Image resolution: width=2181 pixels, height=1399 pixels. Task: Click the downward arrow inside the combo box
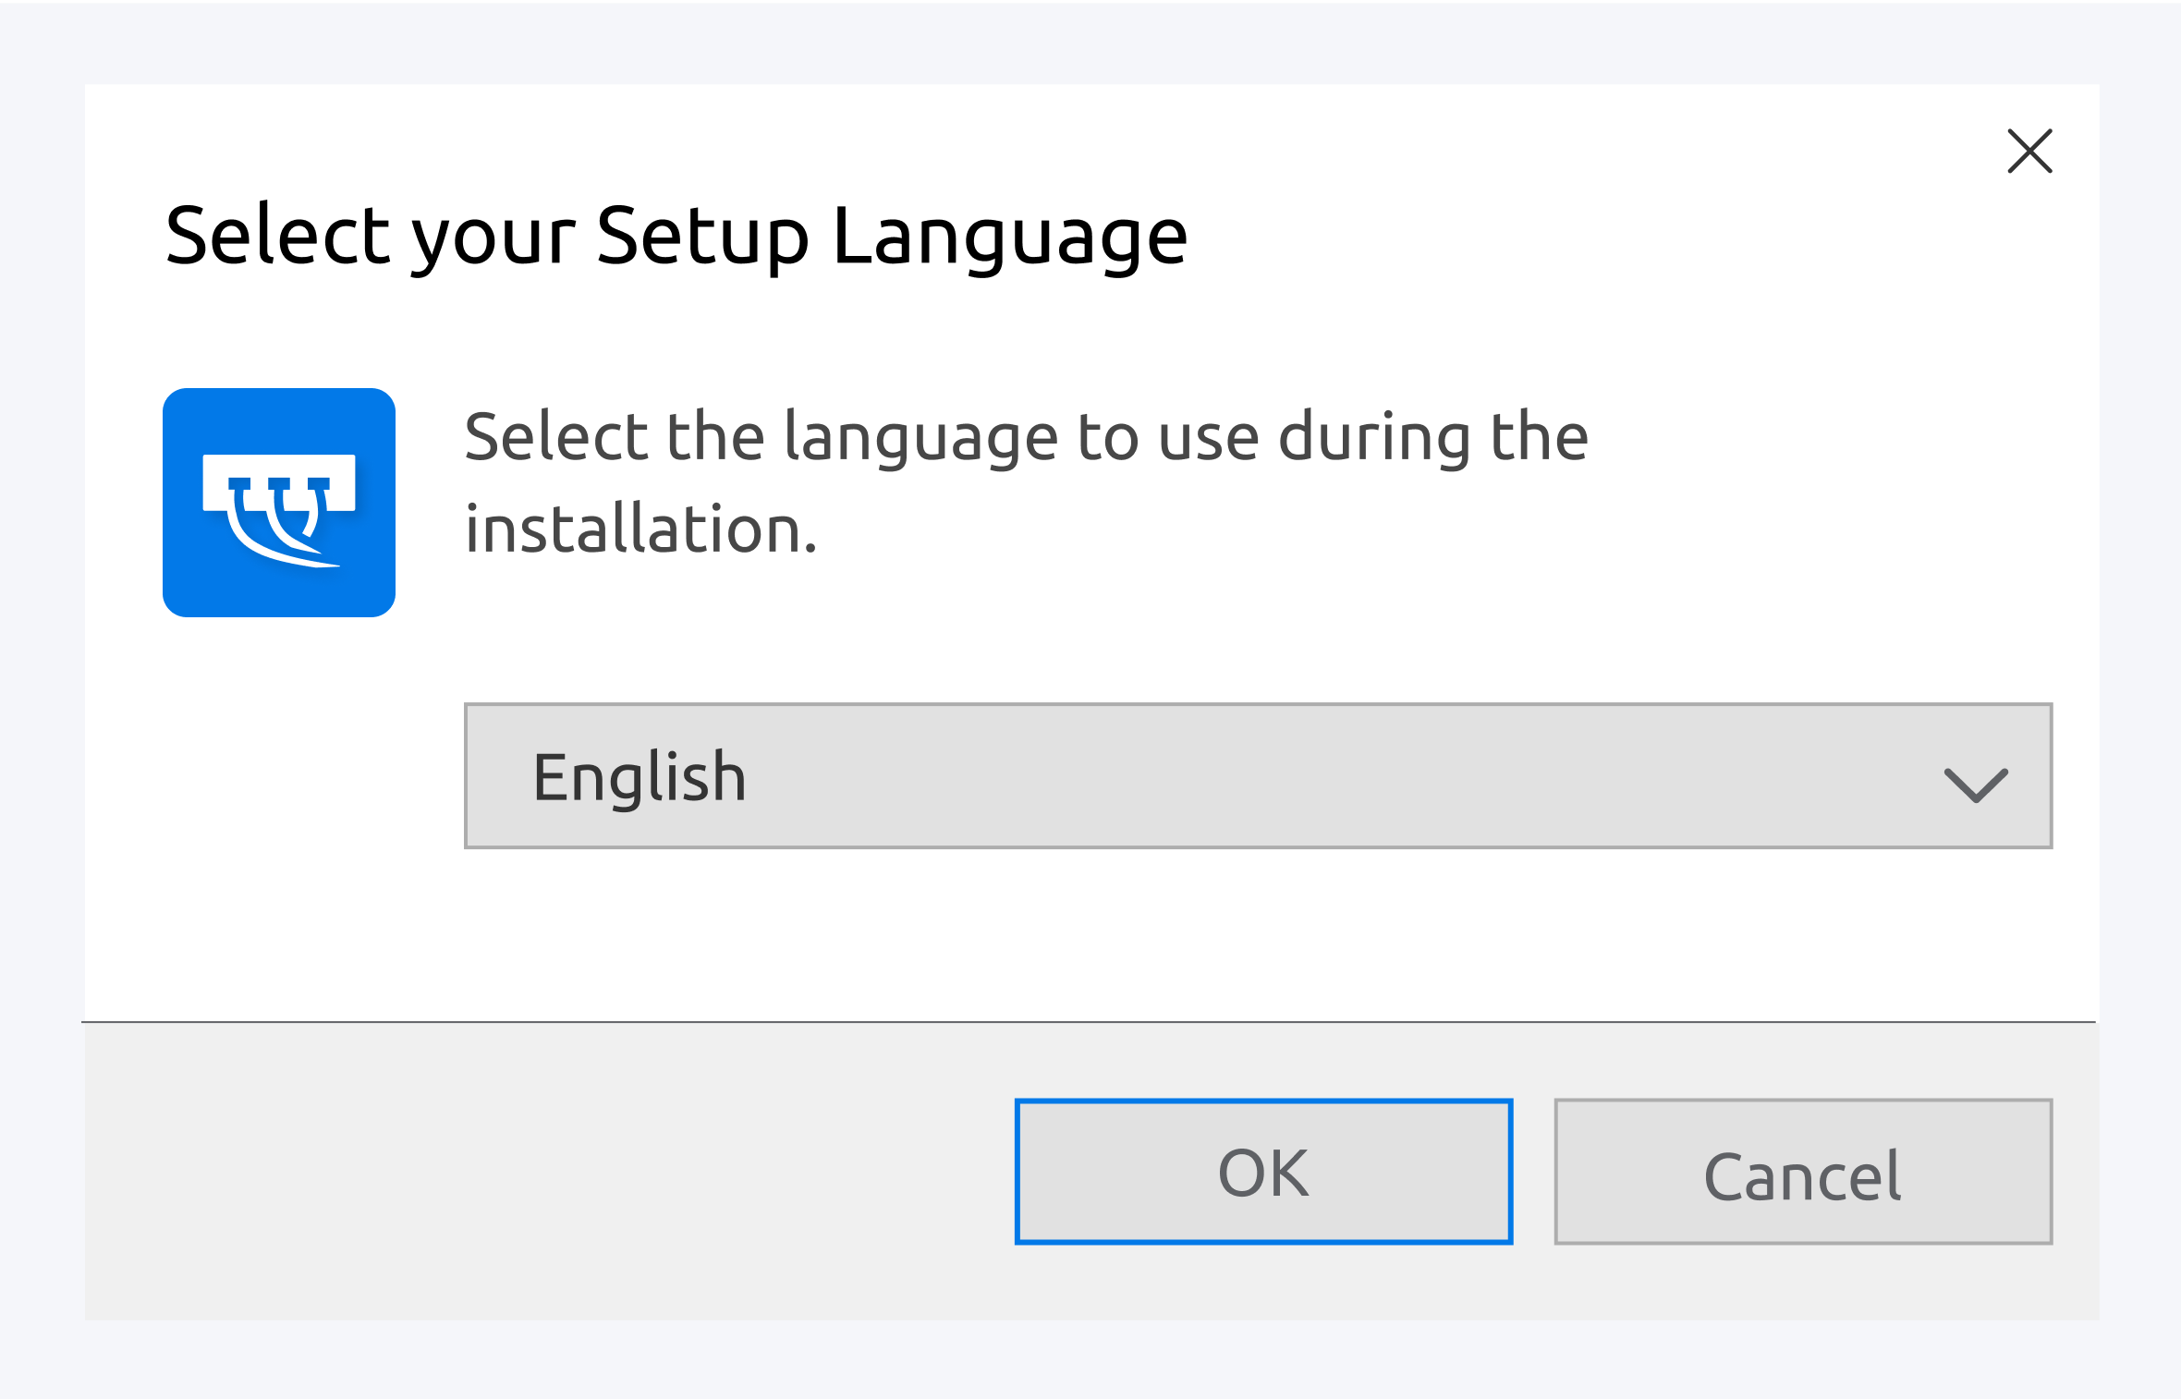tap(1974, 777)
